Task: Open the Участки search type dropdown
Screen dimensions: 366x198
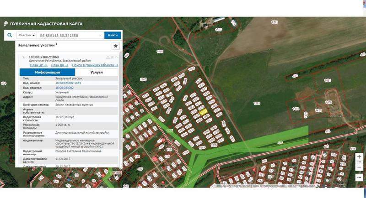Action: [27, 36]
